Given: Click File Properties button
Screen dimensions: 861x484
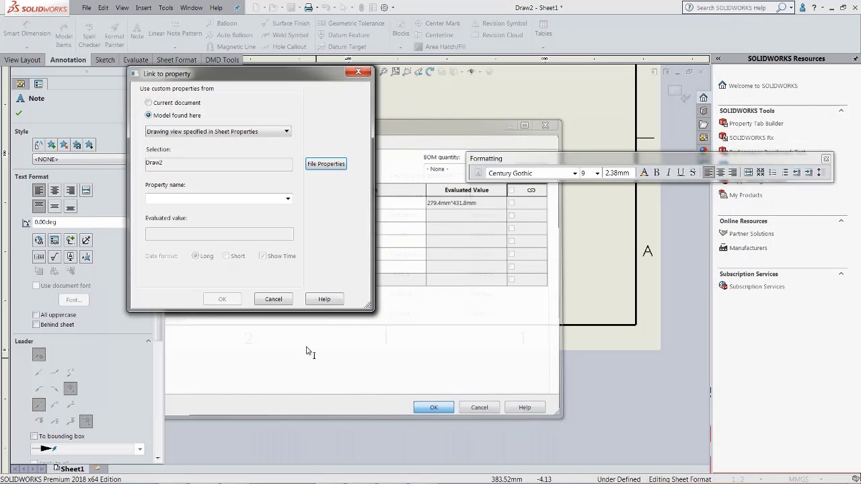Looking at the screenshot, I should 326,164.
